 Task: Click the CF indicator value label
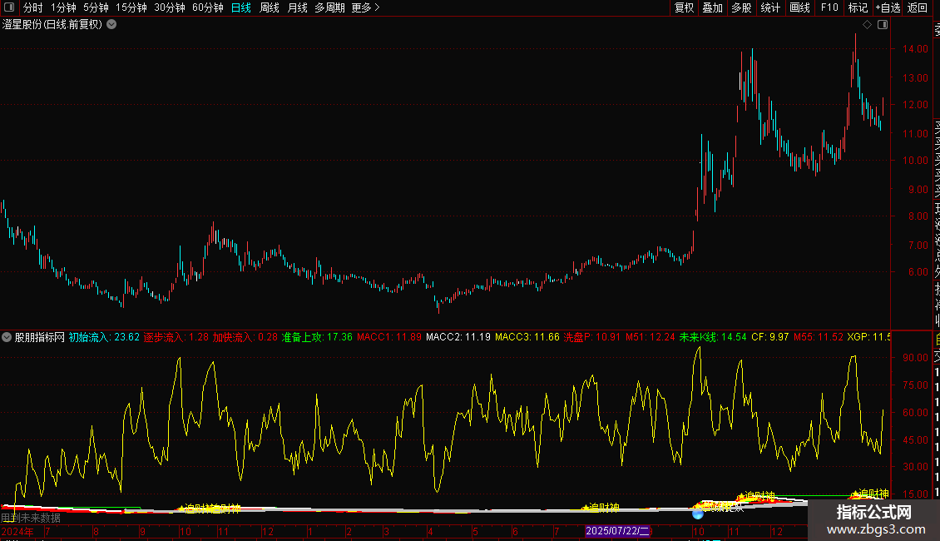[770, 337]
